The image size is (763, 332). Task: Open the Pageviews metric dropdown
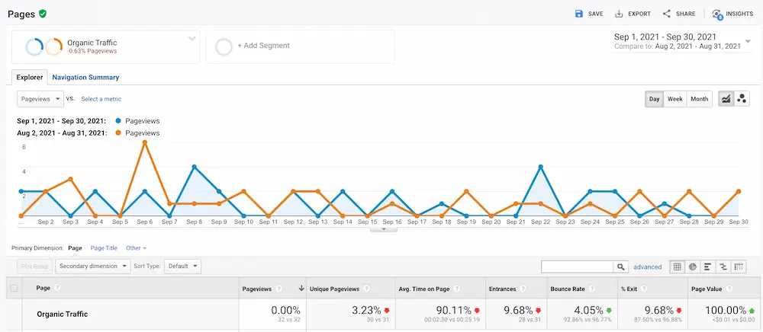40,99
